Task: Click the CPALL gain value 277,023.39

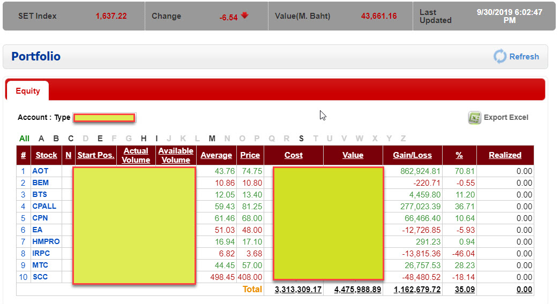Action: pyautogui.click(x=420, y=207)
